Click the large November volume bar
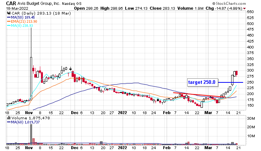261x151 pixels. click(31, 134)
